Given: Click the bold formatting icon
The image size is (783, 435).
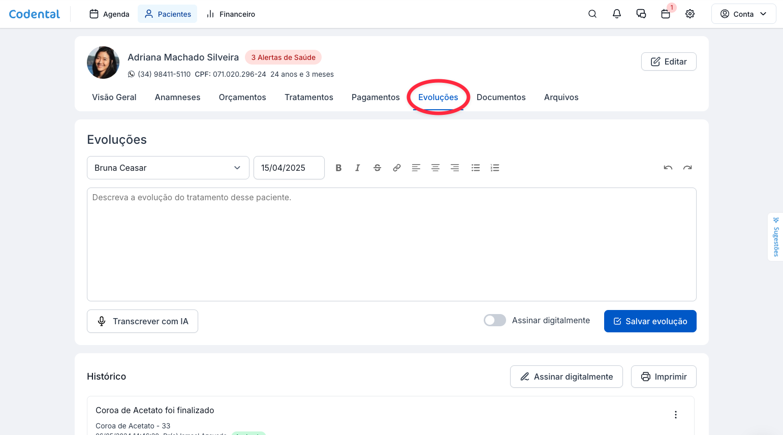Looking at the screenshot, I should click(338, 168).
